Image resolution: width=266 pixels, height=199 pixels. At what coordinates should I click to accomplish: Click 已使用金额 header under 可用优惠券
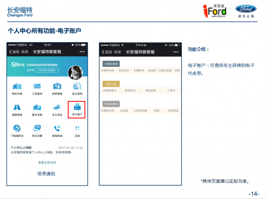pos(165,70)
